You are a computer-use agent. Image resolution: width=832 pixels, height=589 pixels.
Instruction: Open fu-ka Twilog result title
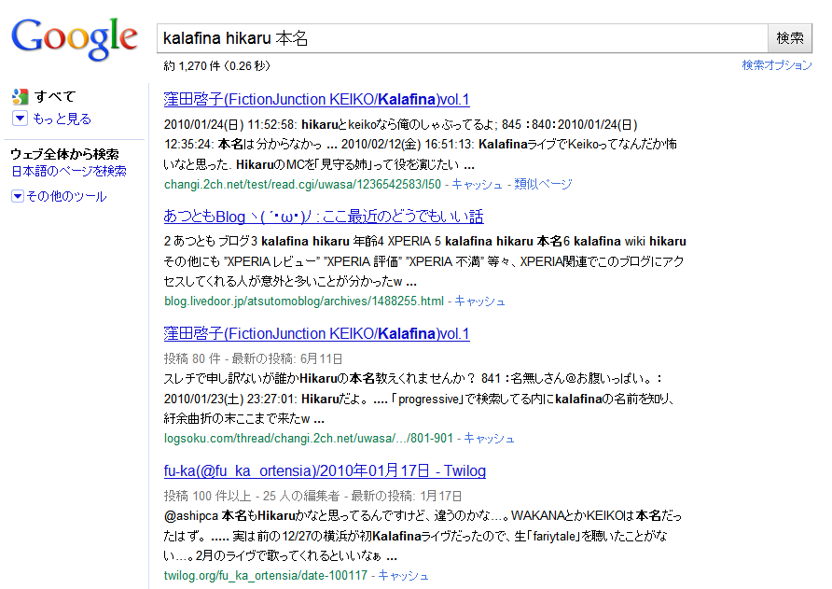click(x=325, y=470)
